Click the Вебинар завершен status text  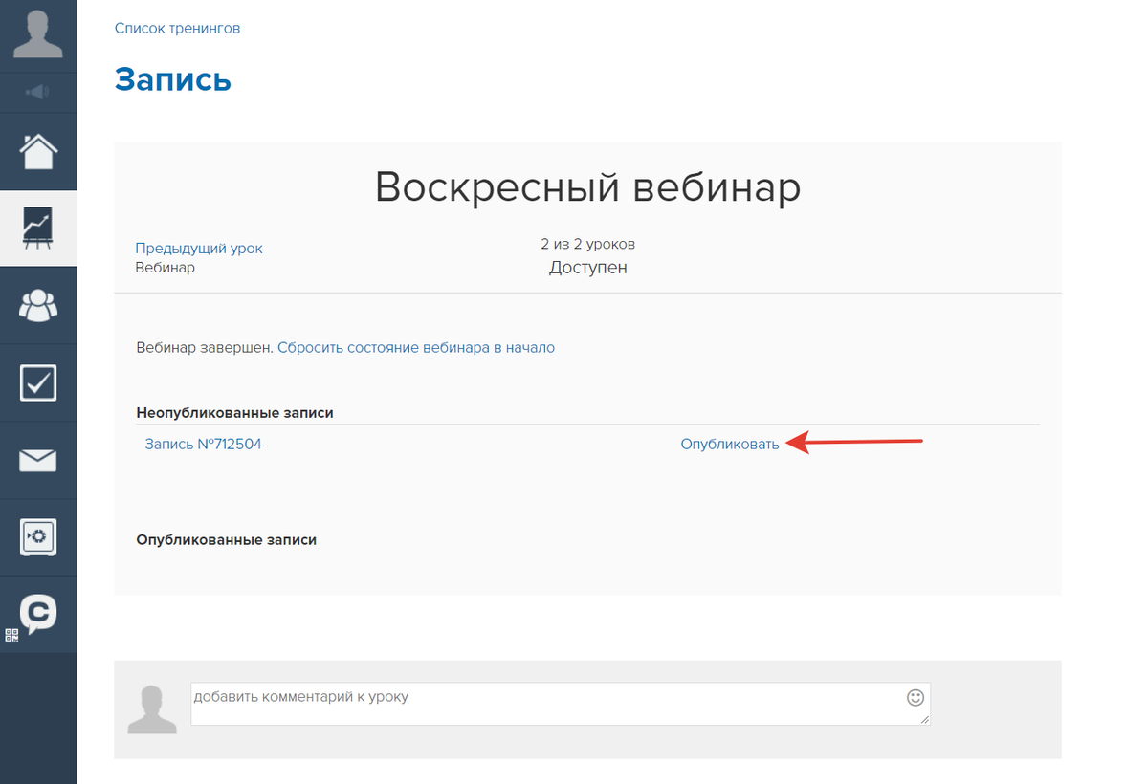pos(205,348)
